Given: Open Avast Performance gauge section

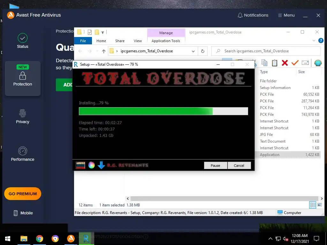Looking at the screenshot, I should (23, 154).
